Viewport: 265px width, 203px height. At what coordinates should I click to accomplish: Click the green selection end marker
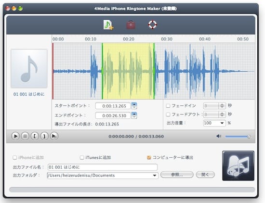pos(154,71)
